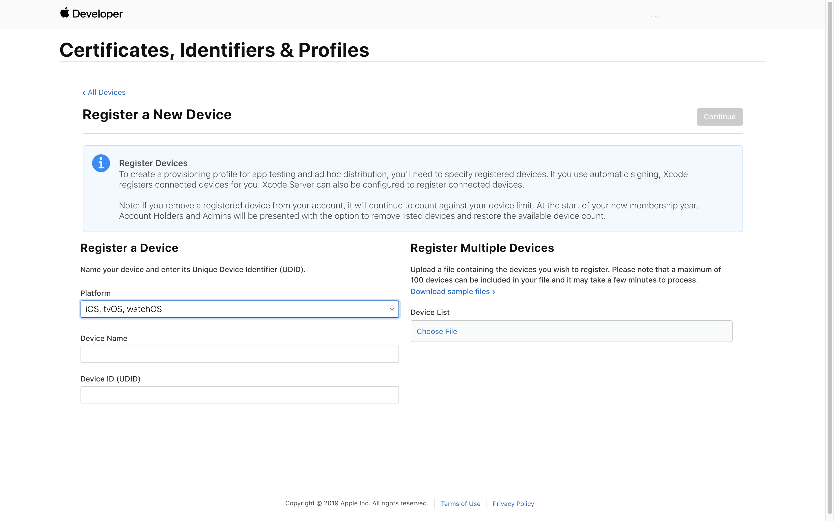Image resolution: width=834 pixels, height=521 pixels.
Task: Click the Device Name label
Action: point(104,338)
